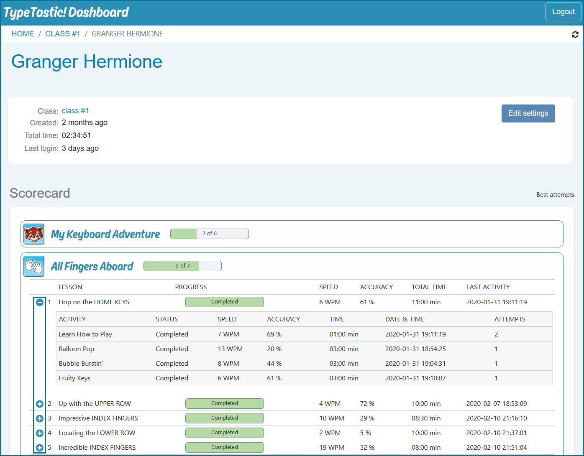Collapse the Hop on the HOME KEYS lesson
This screenshot has width=584, height=456.
pos(40,302)
